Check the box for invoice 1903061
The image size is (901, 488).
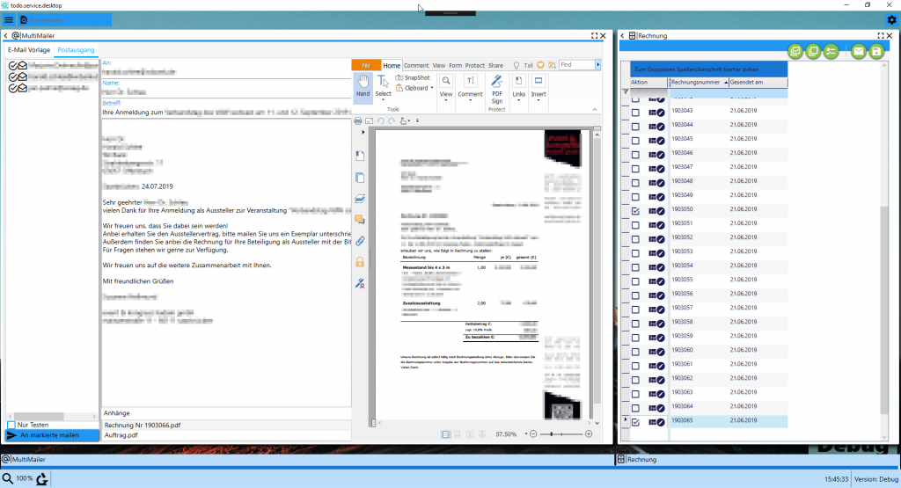click(x=635, y=366)
